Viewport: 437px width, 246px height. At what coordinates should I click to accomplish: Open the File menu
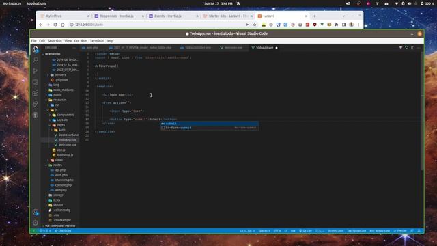[x=33, y=41]
